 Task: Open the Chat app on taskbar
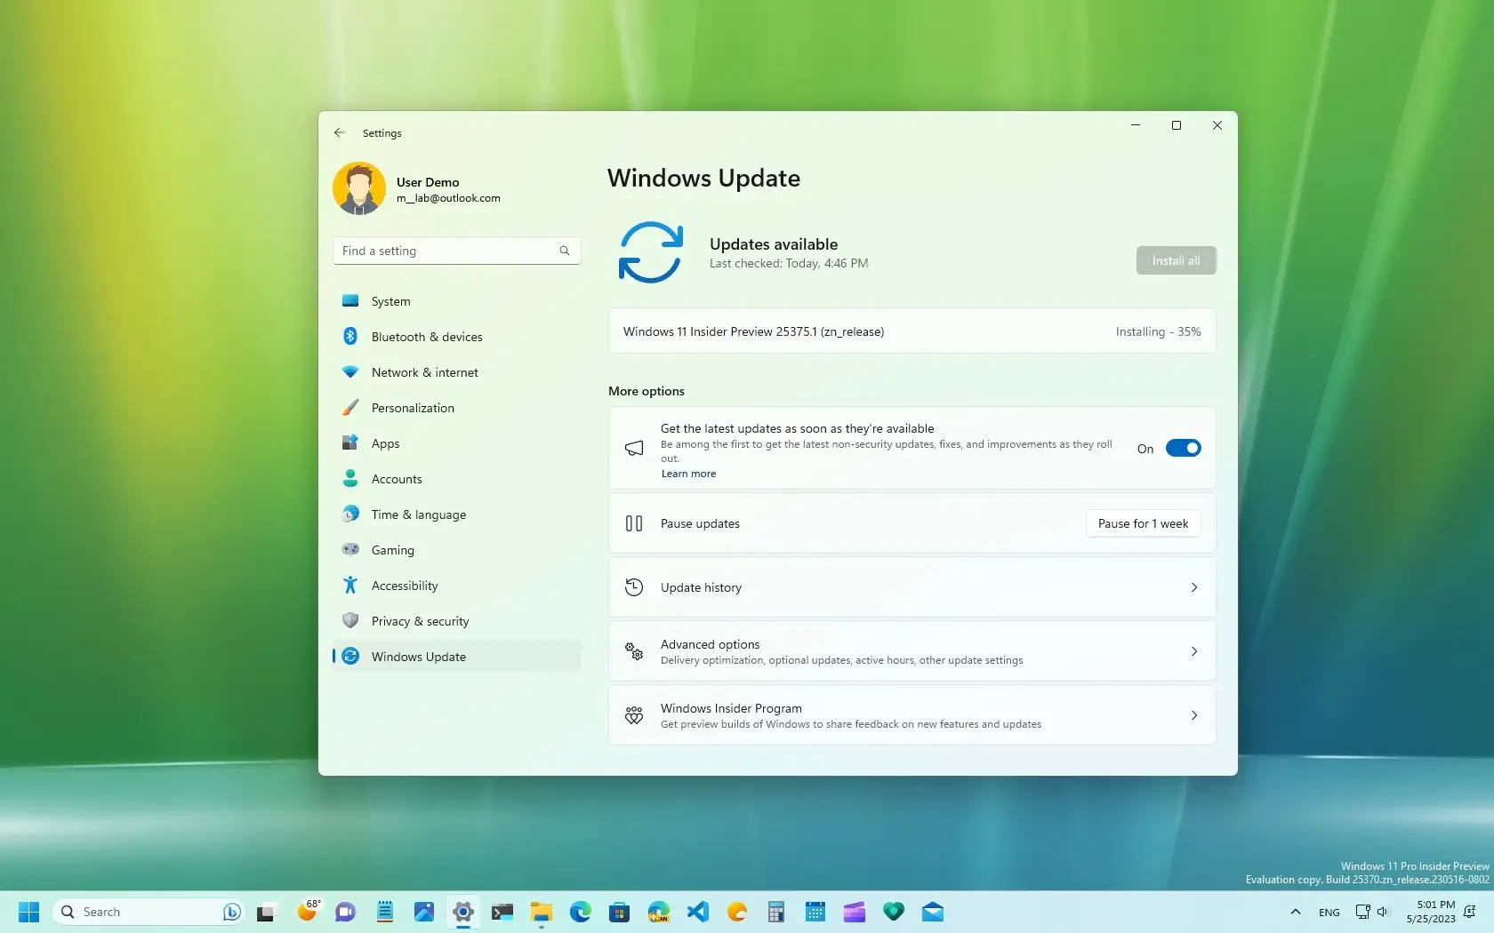point(345,912)
